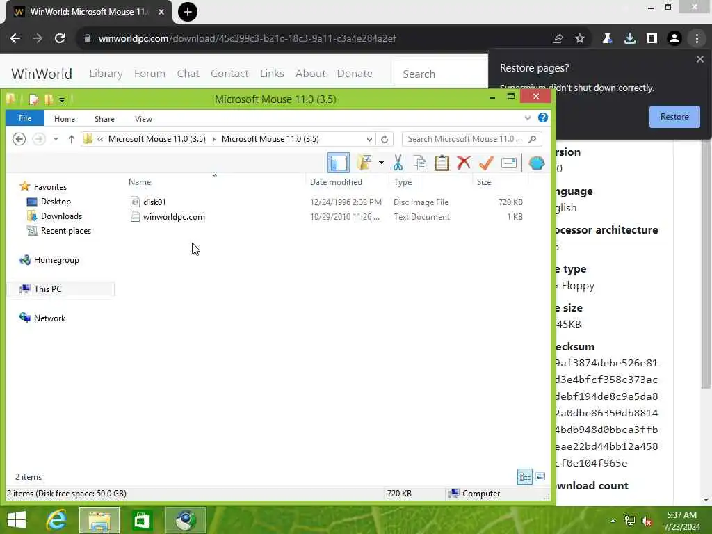Open browser three-dot menu
The height and width of the screenshot is (534, 712).
pyautogui.click(x=697, y=39)
